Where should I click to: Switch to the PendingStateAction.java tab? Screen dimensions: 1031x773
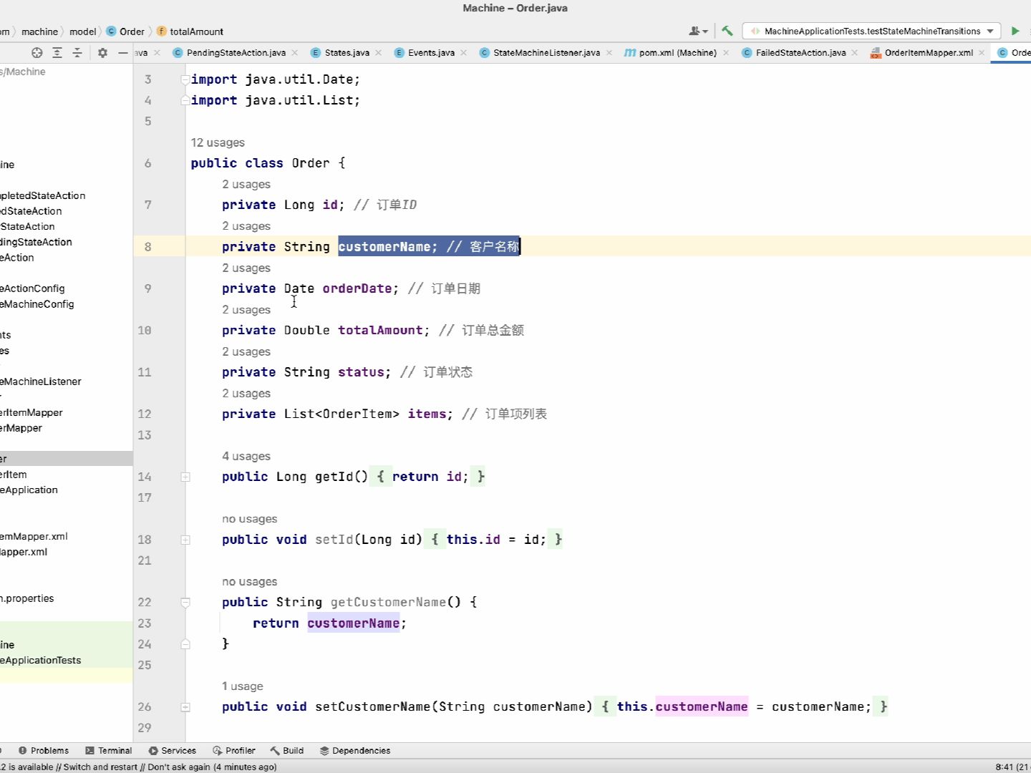tap(236, 53)
